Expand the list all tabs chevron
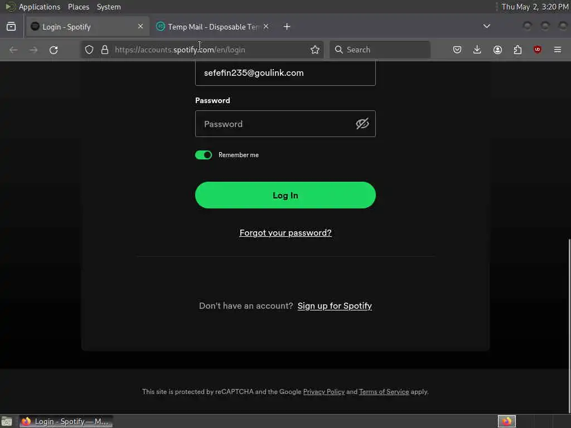Screen dimensions: 571x428 (x=486, y=26)
